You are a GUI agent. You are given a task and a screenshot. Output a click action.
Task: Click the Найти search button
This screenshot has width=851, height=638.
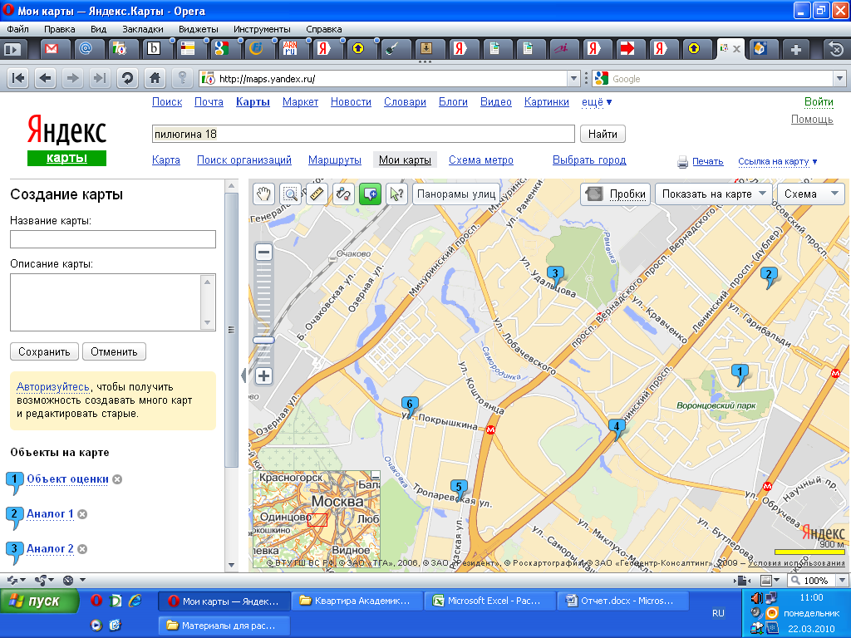603,134
